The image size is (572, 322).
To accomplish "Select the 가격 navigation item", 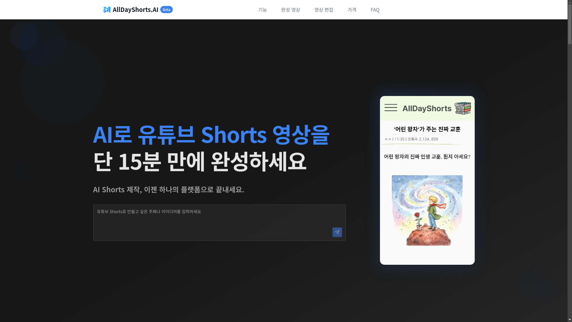I will [x=352, y=10].
